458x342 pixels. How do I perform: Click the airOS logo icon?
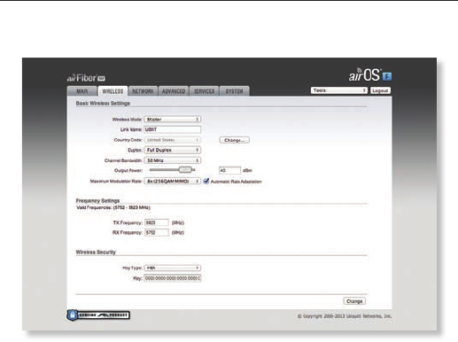click(370, 75)
